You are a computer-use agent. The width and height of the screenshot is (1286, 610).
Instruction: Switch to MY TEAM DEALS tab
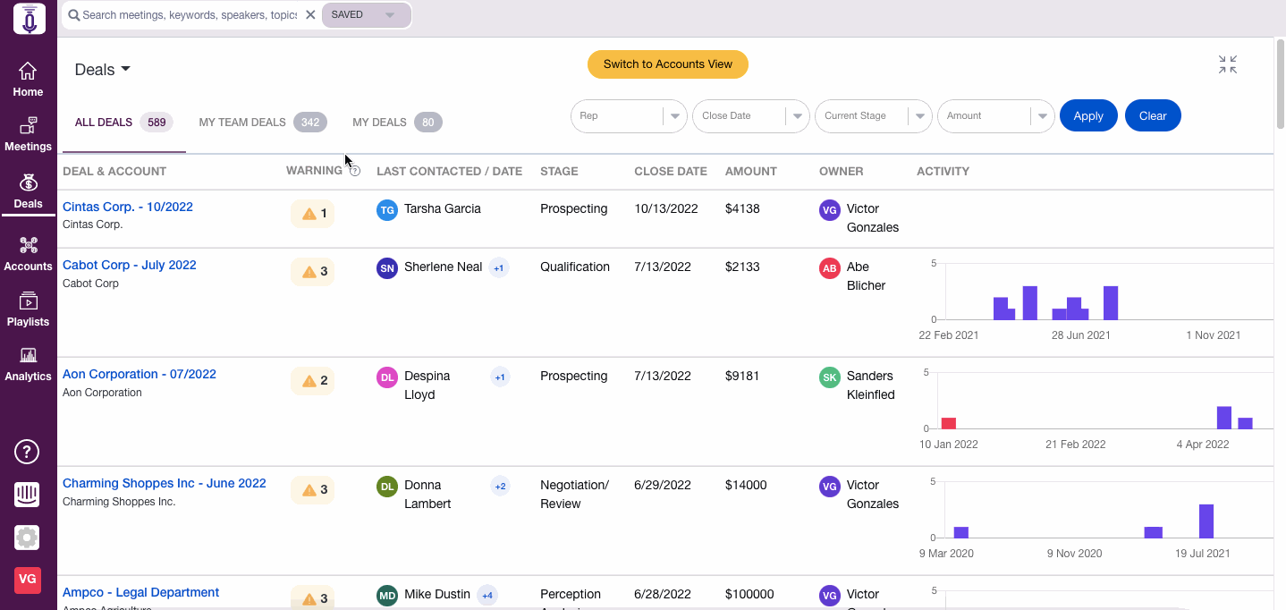[262, 123]
